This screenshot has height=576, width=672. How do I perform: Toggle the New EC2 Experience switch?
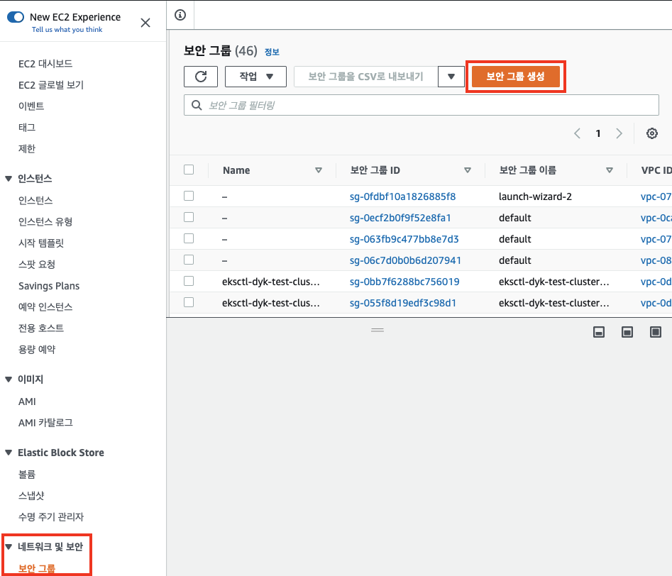click(x=16, y=17)
